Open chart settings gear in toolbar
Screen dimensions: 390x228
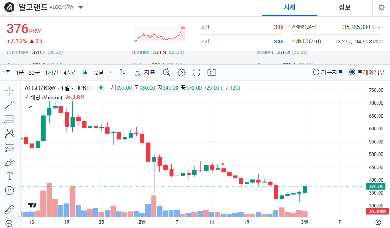[181, 72]
